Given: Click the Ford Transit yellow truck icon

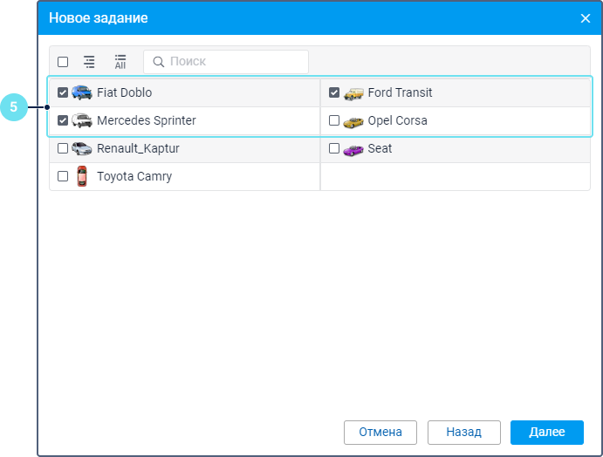Looking at the screenshot, I should (353, 92).
